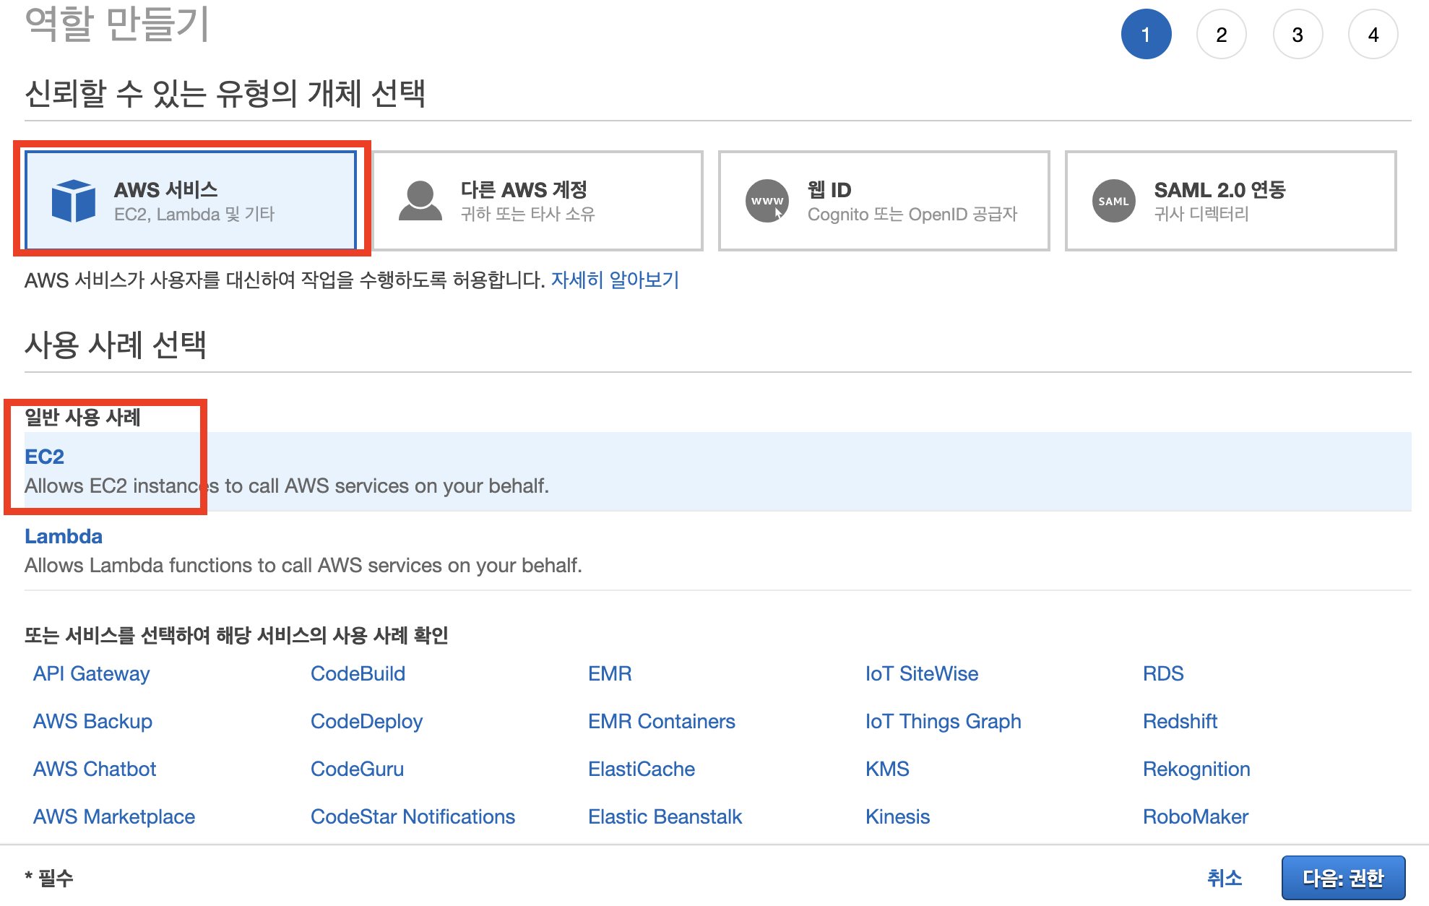
Task: Click the AWS service cube icon
Action: tap(73, 201)
